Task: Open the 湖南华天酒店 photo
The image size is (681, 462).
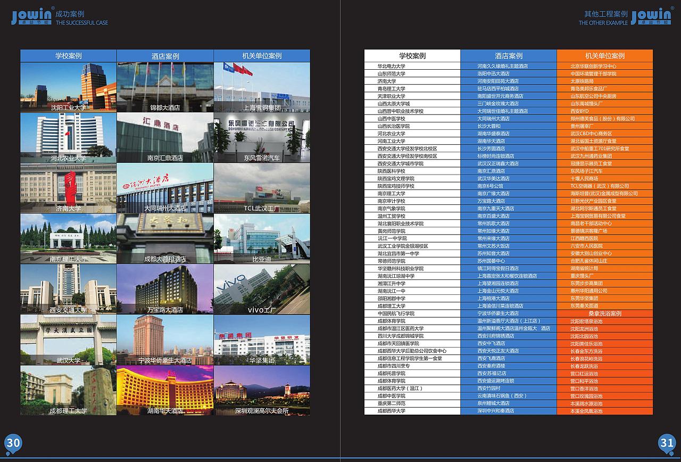Action: pyautogui.click(x=165, y=391)
